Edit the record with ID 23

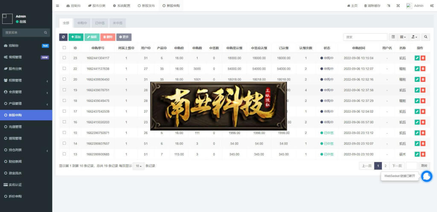pos(417,58)
